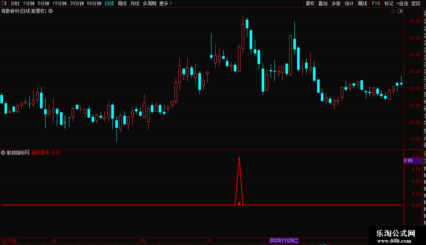Click the 10 month marker on time axis
Image resolution: width=426 pixels, height=245 pixels.
(143, 240)
